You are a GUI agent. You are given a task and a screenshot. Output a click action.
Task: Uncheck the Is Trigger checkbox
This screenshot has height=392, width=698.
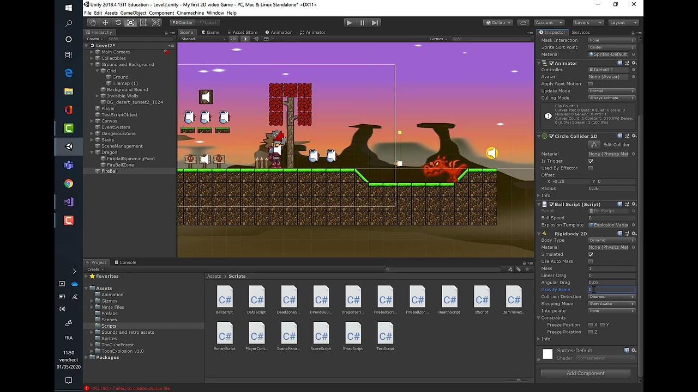pos(591,161)
